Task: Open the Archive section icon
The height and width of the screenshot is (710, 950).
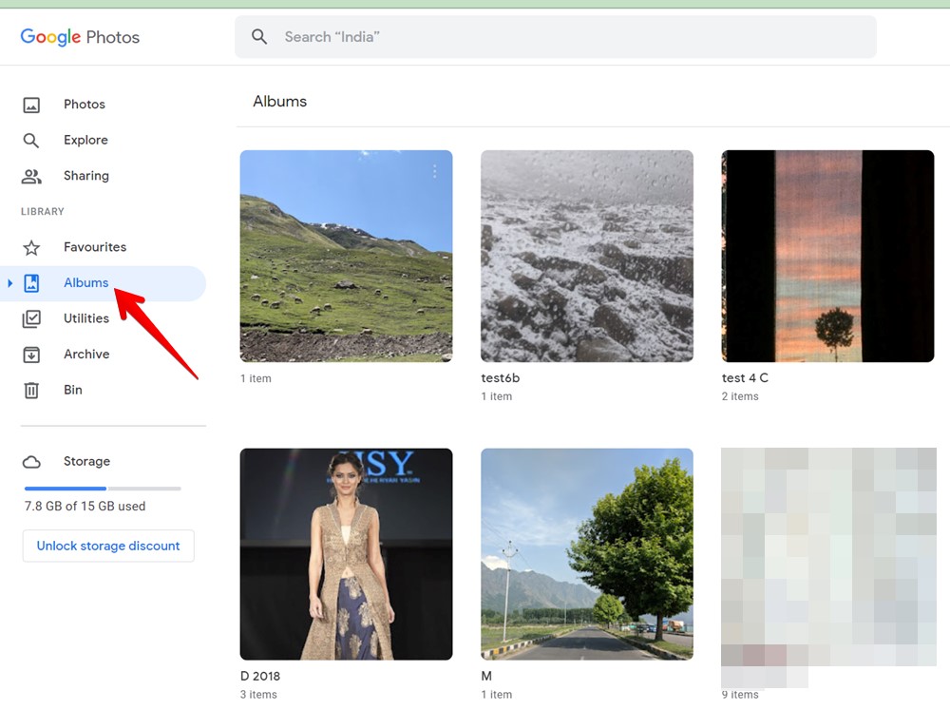Action: [x=32, y=354]
